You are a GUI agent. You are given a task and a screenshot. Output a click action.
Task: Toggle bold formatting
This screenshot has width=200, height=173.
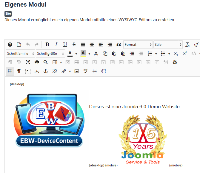47,45
